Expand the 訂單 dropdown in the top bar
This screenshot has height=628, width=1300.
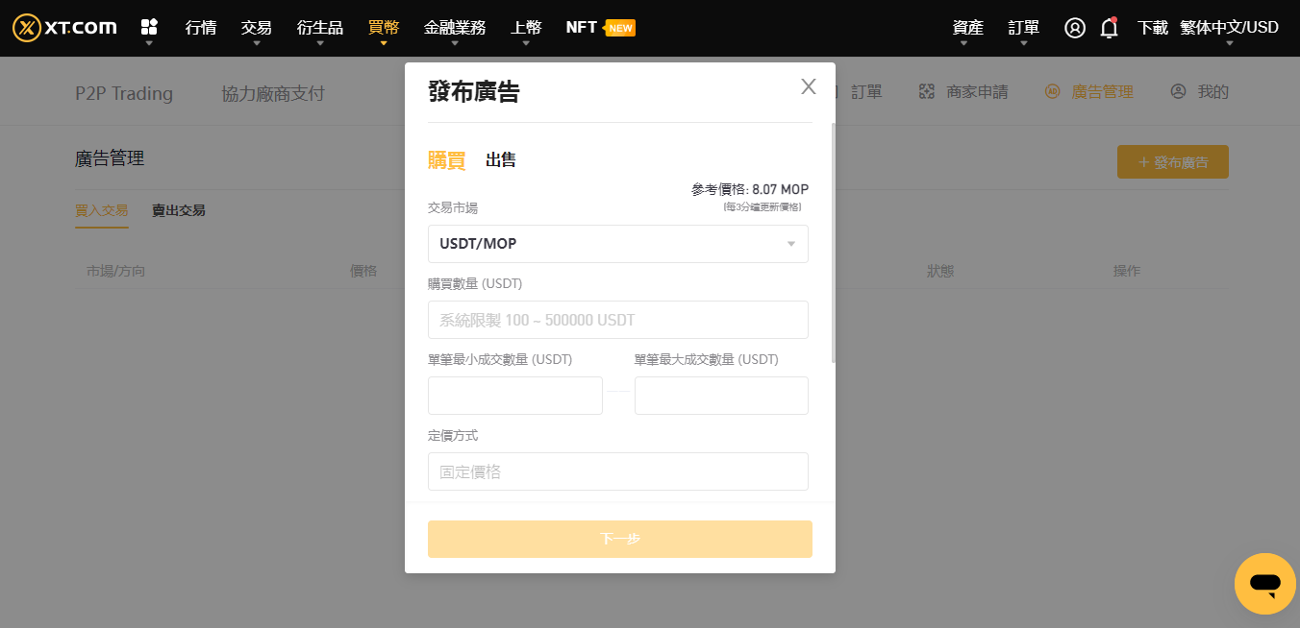point(1024,28)
